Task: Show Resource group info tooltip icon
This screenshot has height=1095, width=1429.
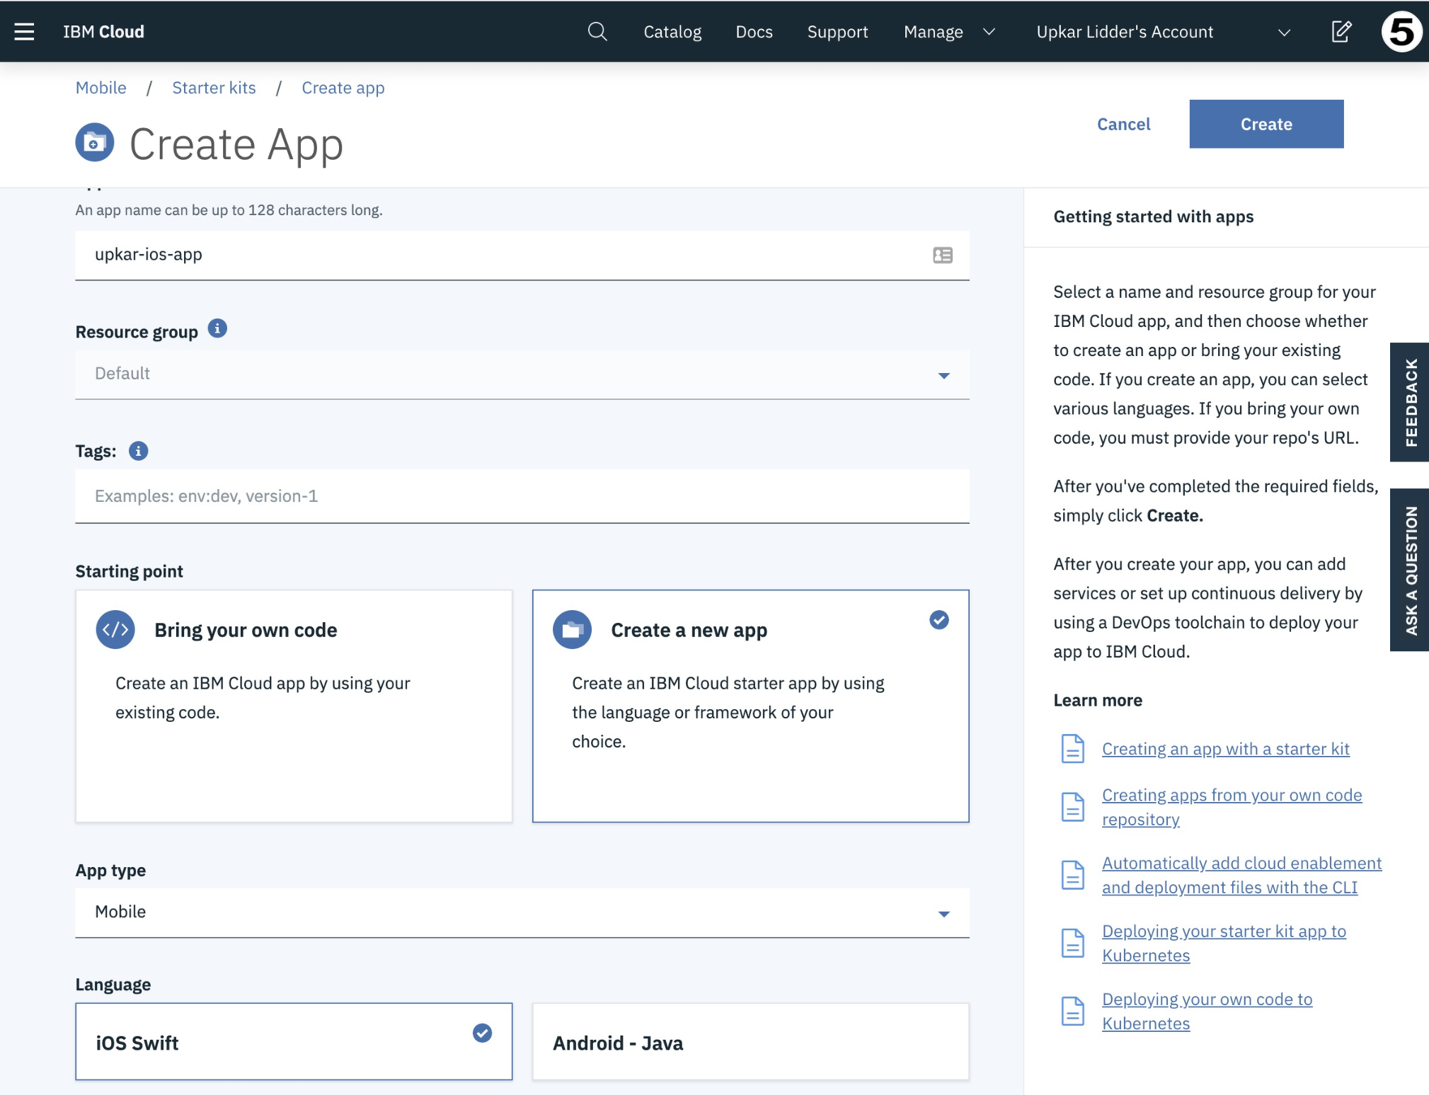Action: (217, 328)
